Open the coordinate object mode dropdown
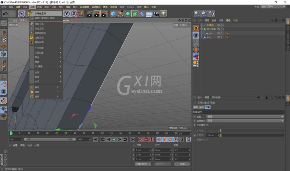This screenshot has height=171, width=290. [x=143, y=164]
